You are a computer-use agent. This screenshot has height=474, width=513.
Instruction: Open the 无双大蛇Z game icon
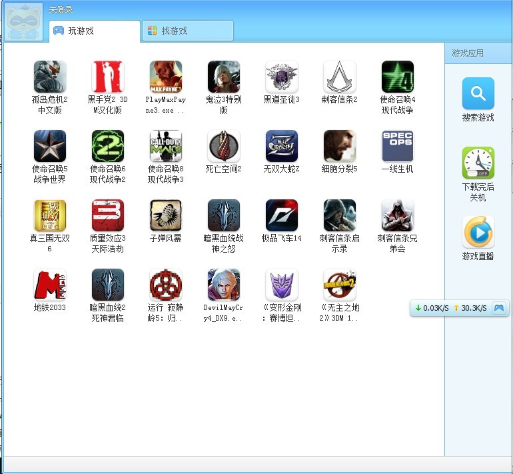pos(281,146)
